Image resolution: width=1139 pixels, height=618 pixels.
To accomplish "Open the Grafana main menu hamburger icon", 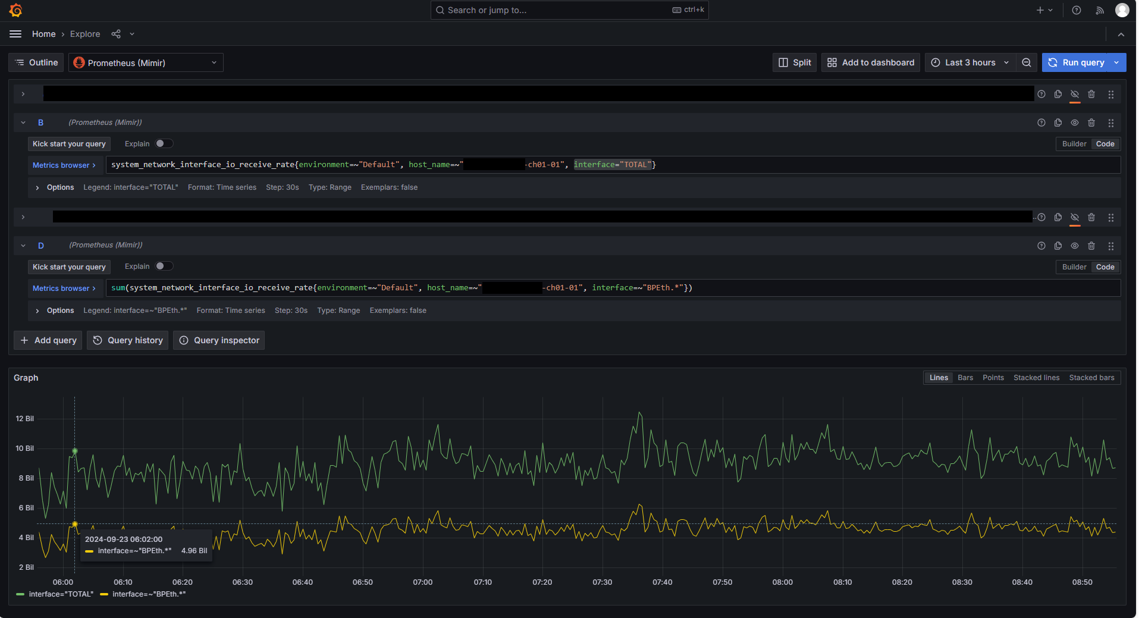I will (x=15, y=34).
